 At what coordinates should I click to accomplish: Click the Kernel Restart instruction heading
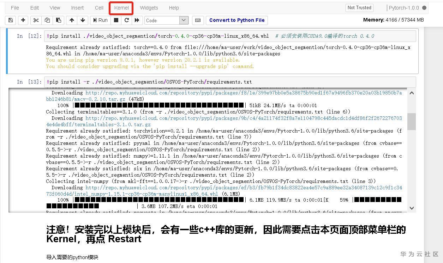(226, 234)
